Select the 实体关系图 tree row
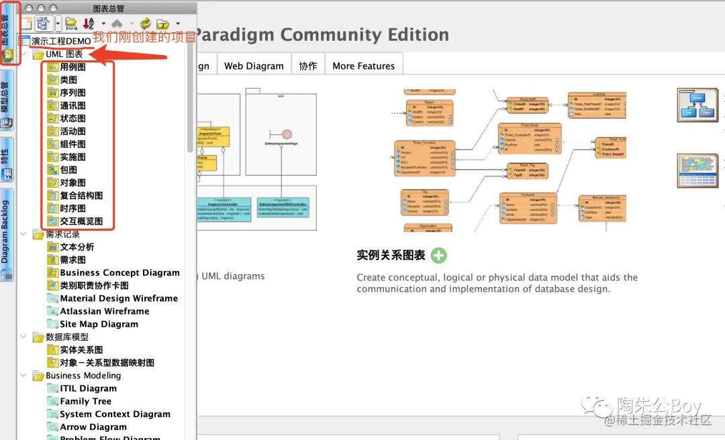The image size is (725, 440). click(x=75, y=350)
